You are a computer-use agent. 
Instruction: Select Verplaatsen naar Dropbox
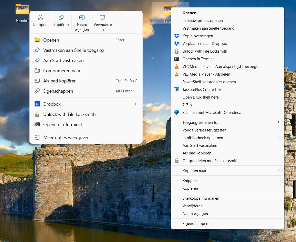[x=205, y=44]
